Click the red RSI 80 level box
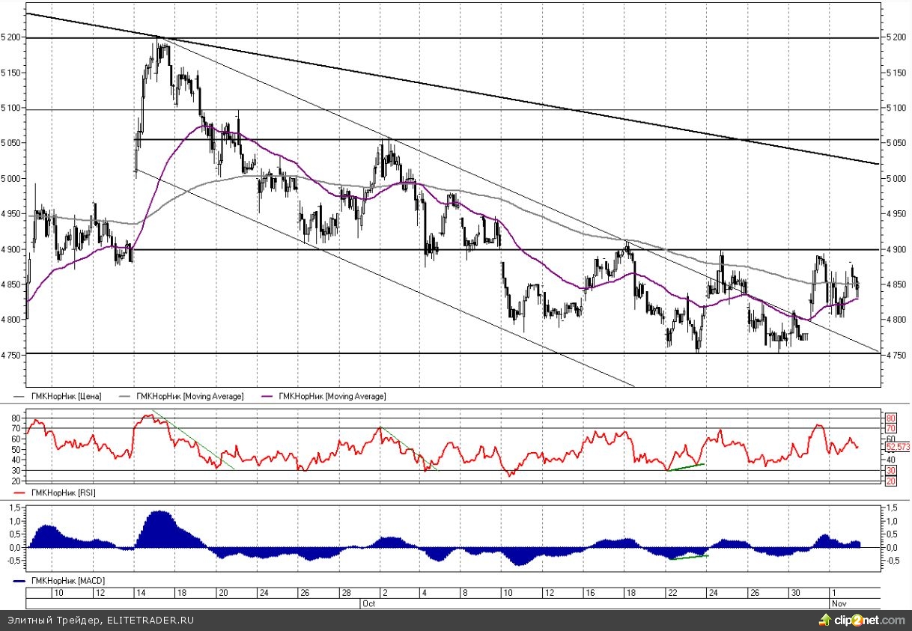 coord(890,418)
